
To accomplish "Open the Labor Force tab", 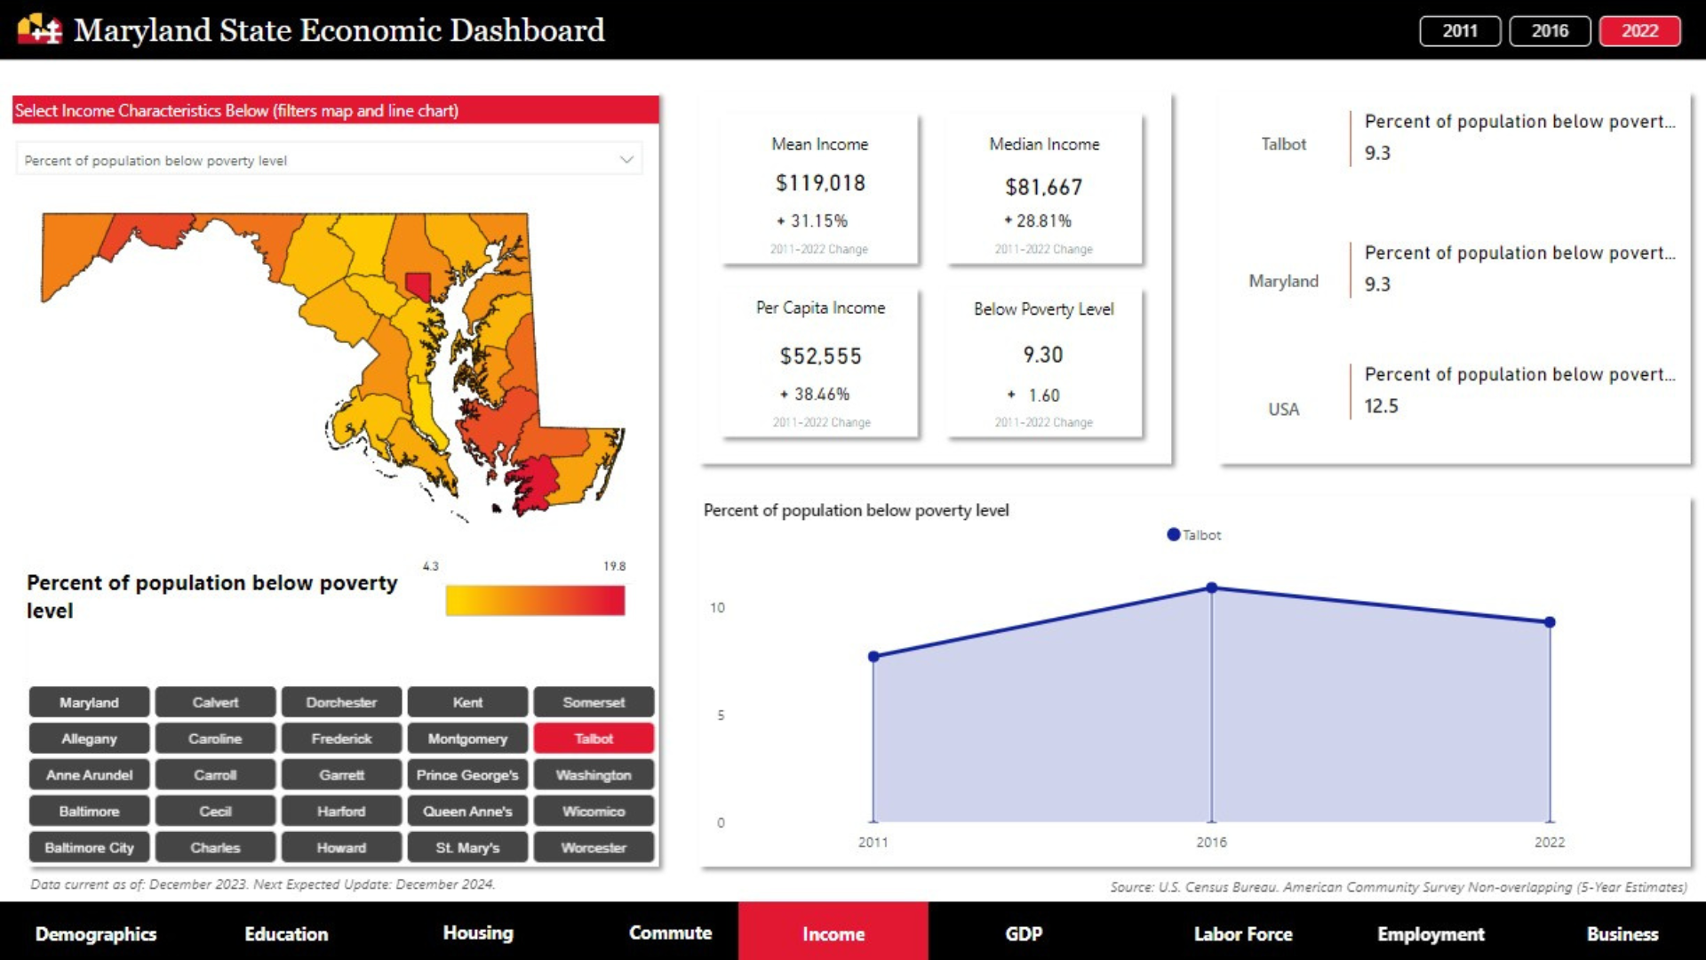I will pos(1242,933).
